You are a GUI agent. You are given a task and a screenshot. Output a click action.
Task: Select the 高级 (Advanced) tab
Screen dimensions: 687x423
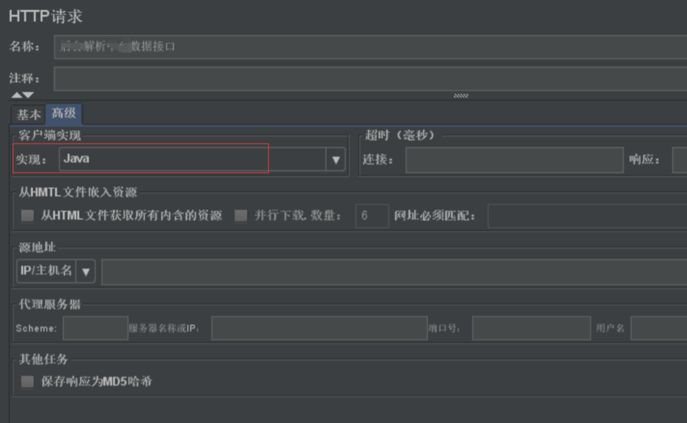(x=64, y=113)
